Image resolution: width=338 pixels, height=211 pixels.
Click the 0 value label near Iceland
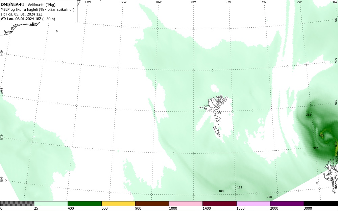pyautogui.click(x=57, y=31)
